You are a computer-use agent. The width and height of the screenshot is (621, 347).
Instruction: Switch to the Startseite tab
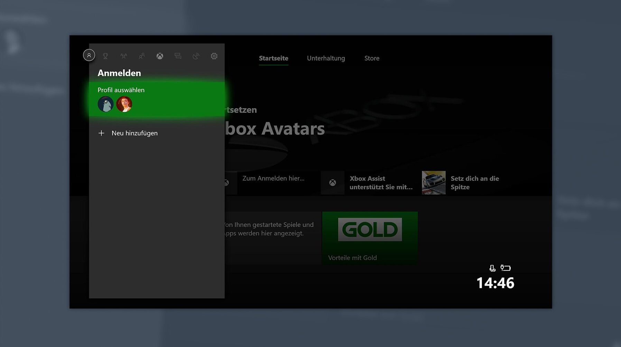[x=274, y=58]
